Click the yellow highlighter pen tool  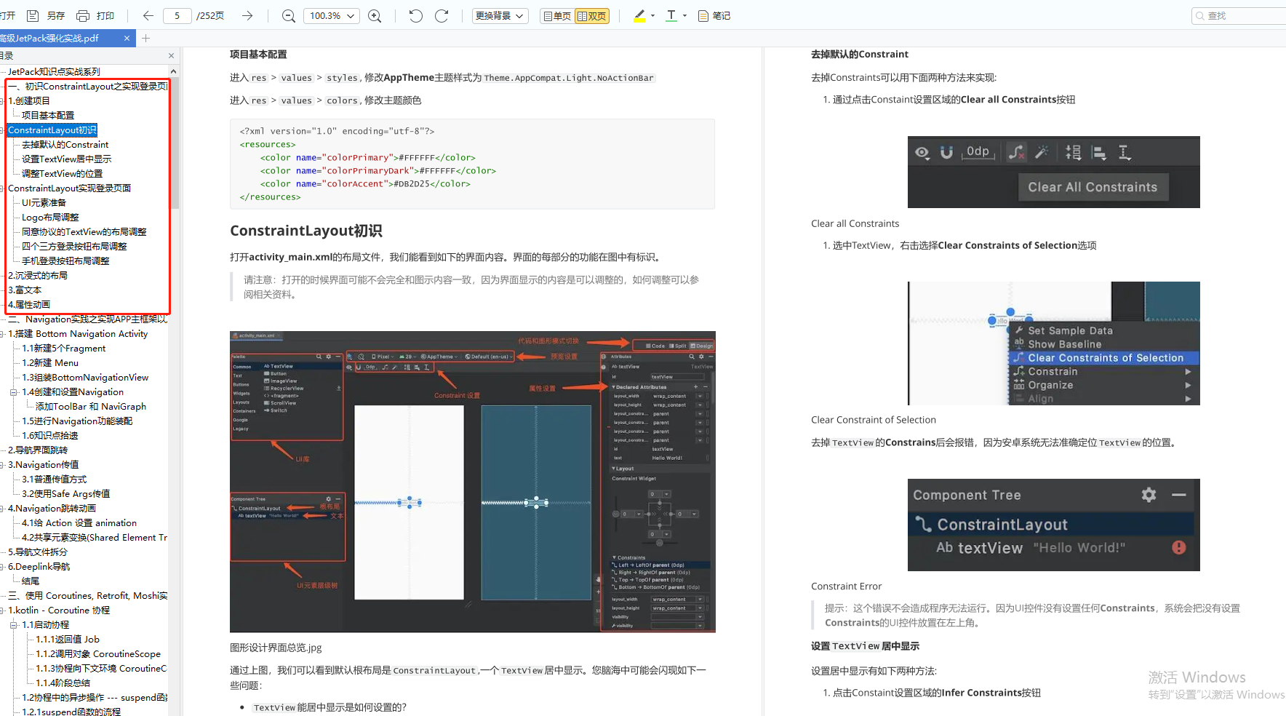tap(639, 15)
